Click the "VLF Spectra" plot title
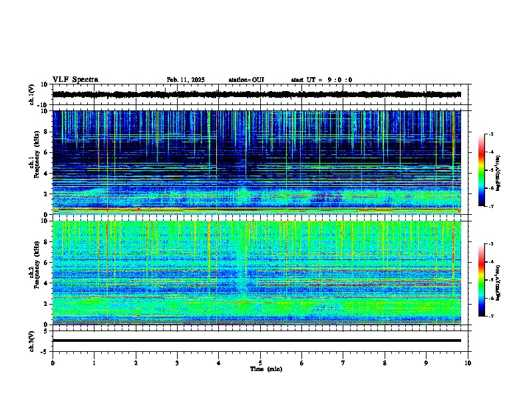 tap(75, 80)
